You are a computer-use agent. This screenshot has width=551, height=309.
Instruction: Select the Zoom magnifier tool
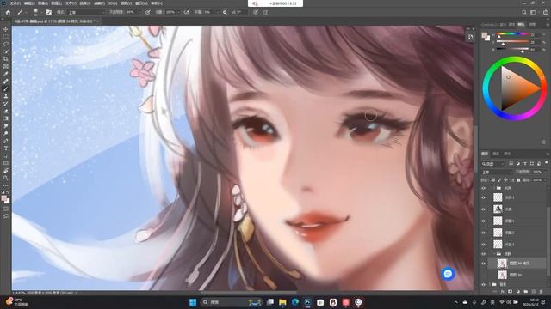(x=6, y=178)
